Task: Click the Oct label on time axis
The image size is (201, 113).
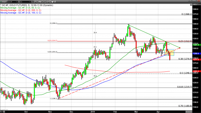Action: [x=26, y=112]
